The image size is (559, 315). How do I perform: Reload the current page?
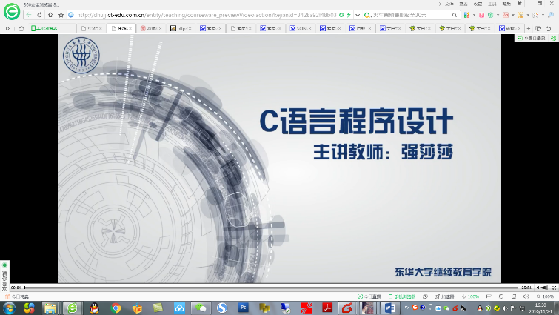(x=39, y=15)
